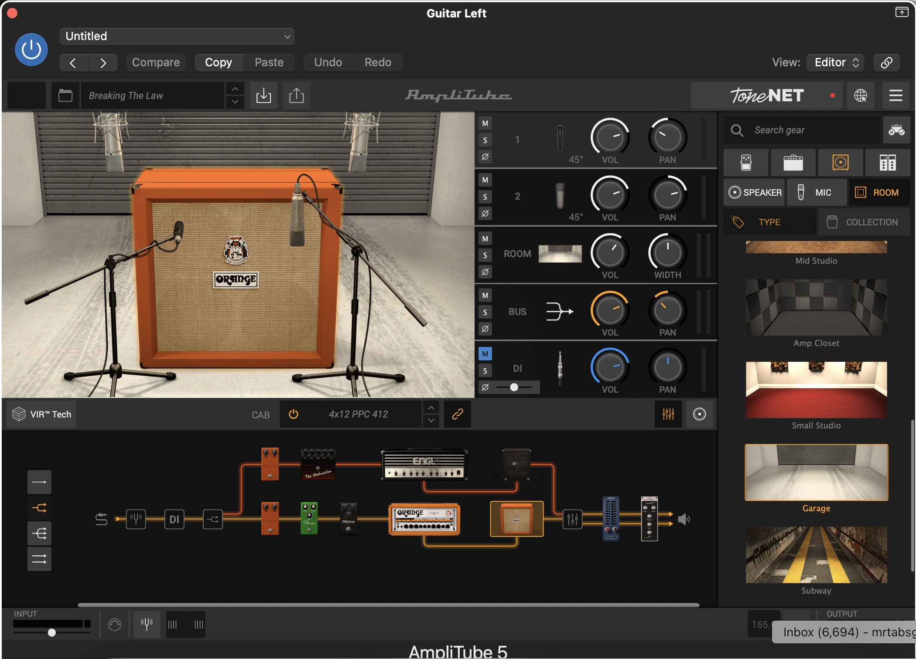Select the COLLECTION filter tab
This screenshot has width=916, height=659.
click(x=864, y=222)
